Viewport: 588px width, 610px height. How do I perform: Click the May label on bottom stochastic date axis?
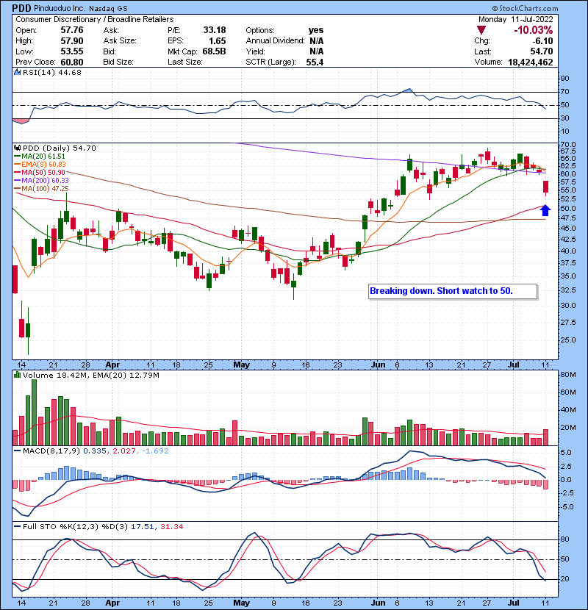point(241,603)
